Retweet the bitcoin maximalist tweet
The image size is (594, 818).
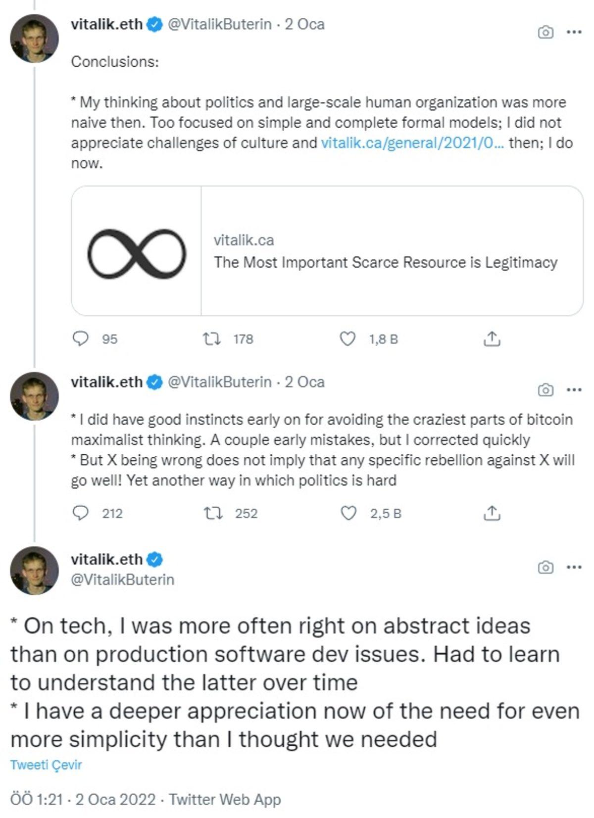coord(213,513)
